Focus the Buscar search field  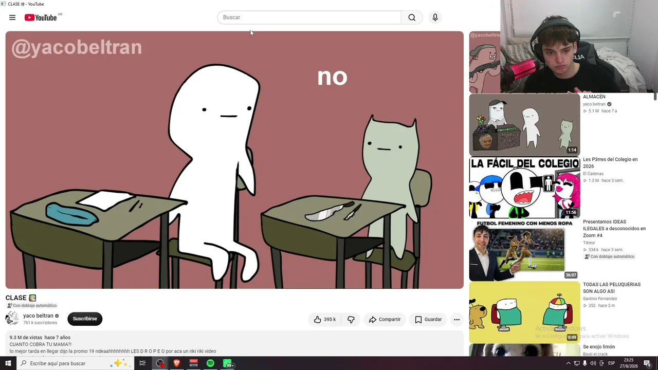[x=309, y=17]
